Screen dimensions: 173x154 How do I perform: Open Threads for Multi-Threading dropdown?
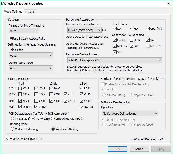click(24, 31)
